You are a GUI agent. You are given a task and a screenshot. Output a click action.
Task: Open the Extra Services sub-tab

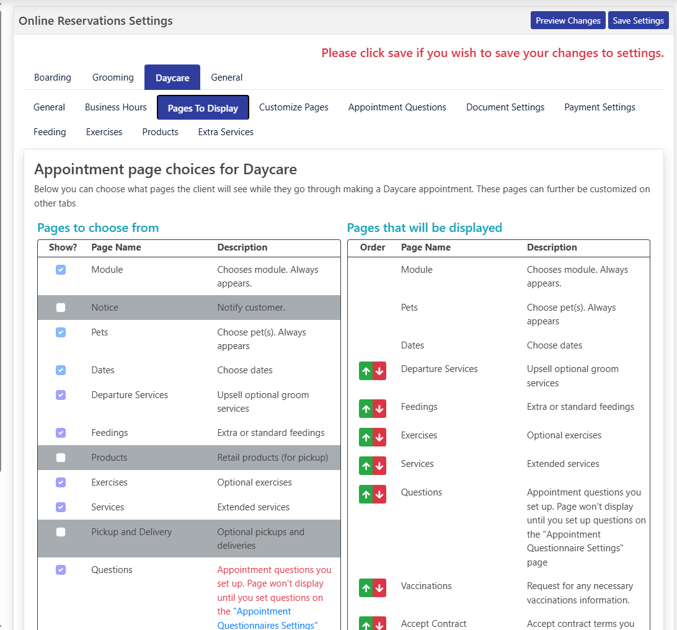coord(226,132)
